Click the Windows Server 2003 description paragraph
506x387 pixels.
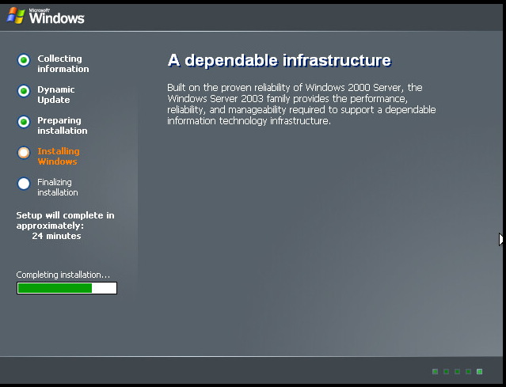click(302, 104)
